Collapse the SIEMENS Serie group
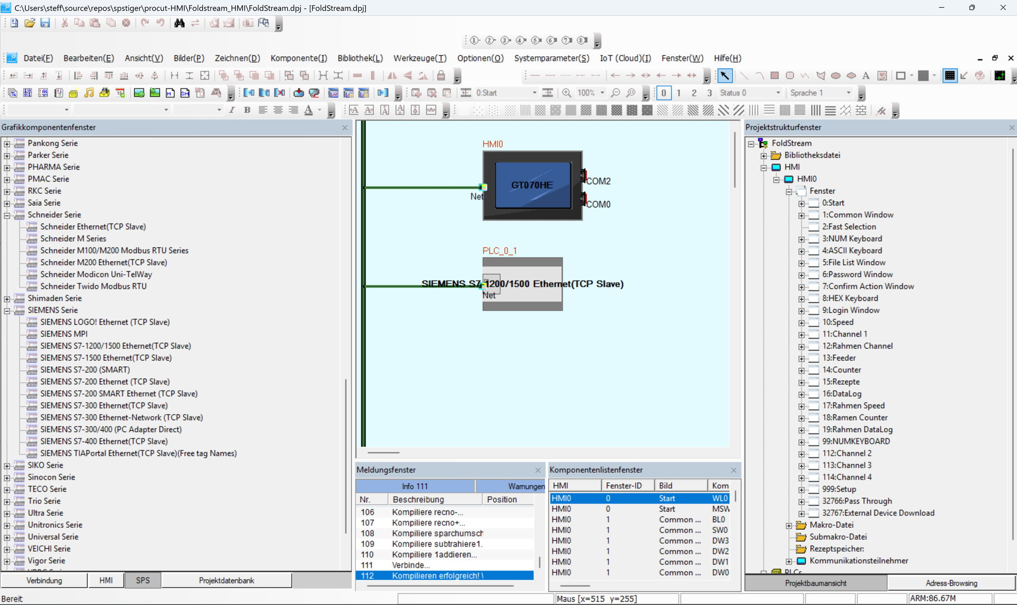 point(7,310)
